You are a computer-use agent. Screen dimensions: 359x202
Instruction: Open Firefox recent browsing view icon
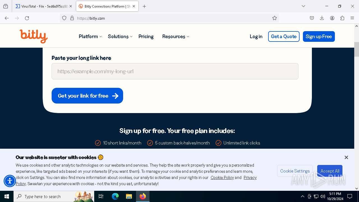coord(6,6)
